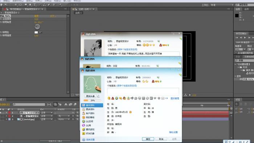
Task: Click the white light color swatch
Action: coord(36,32)
